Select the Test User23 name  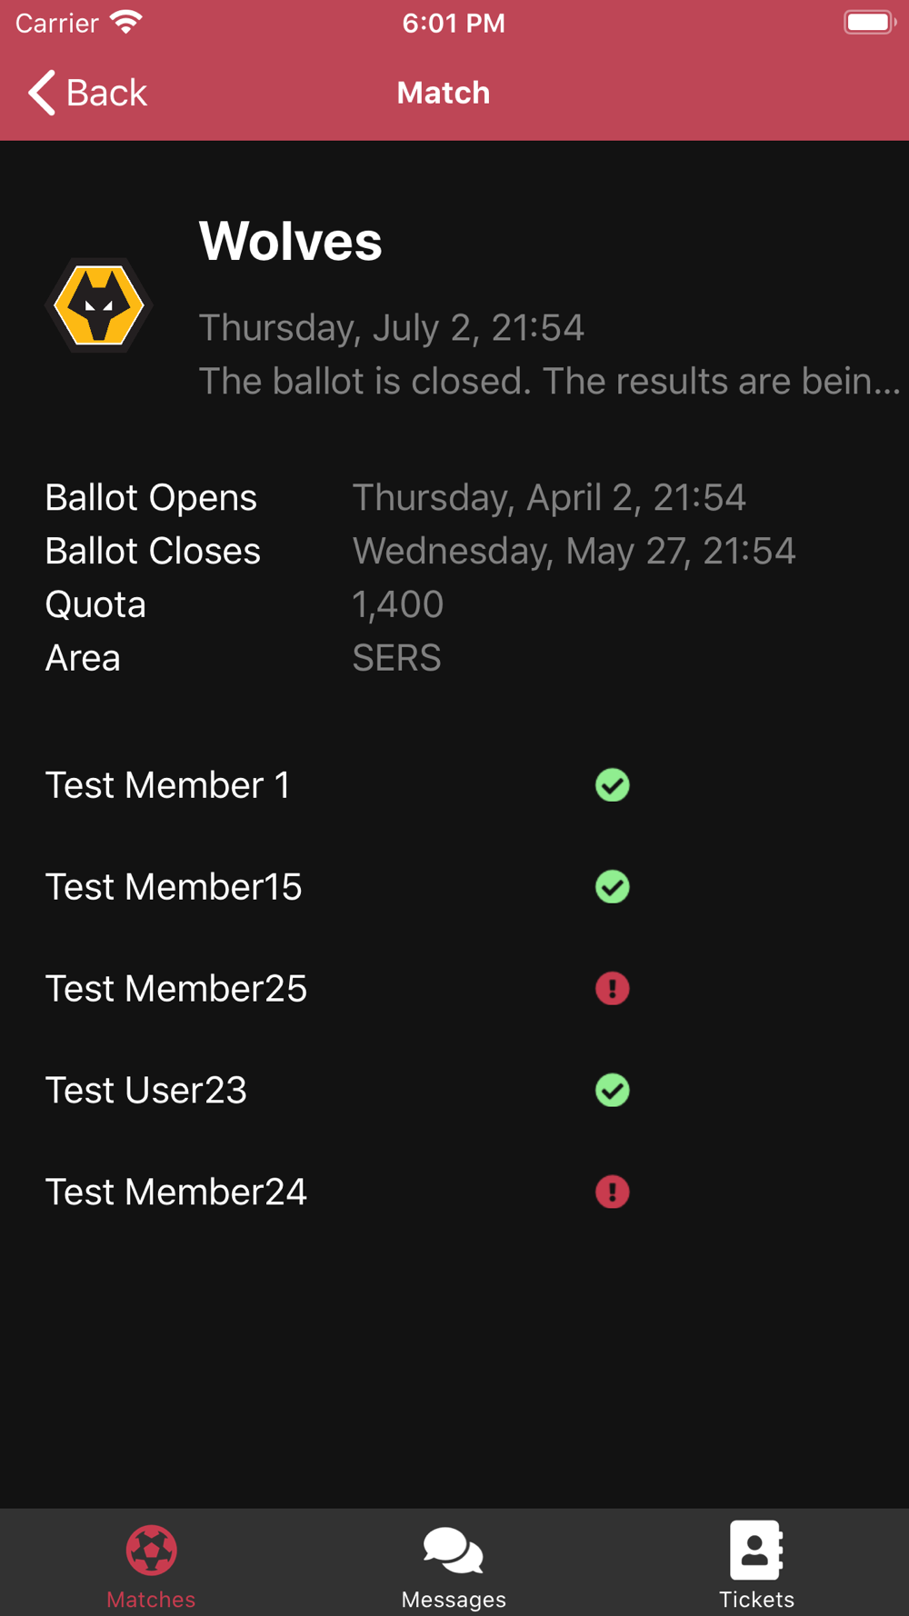(x=146, y=1090)
